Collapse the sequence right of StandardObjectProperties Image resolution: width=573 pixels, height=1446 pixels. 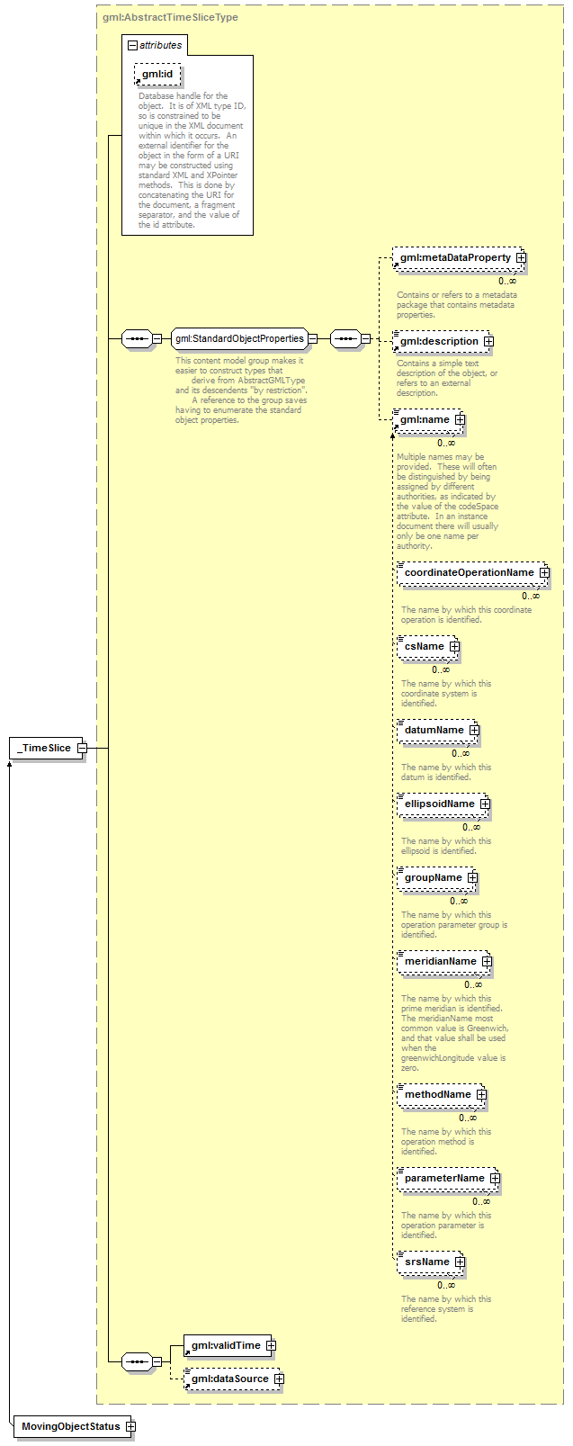point(366,339)
